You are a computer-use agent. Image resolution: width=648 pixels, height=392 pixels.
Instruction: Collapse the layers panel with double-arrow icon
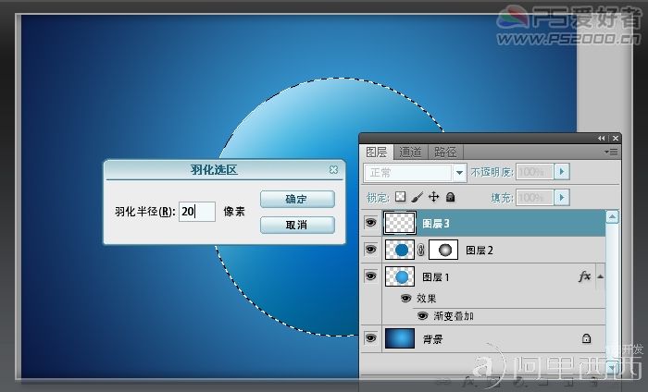[602, 139]
